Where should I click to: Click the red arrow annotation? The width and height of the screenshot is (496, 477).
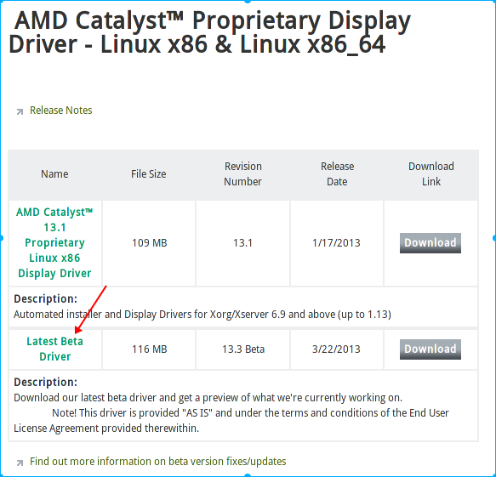pos(90,309)
